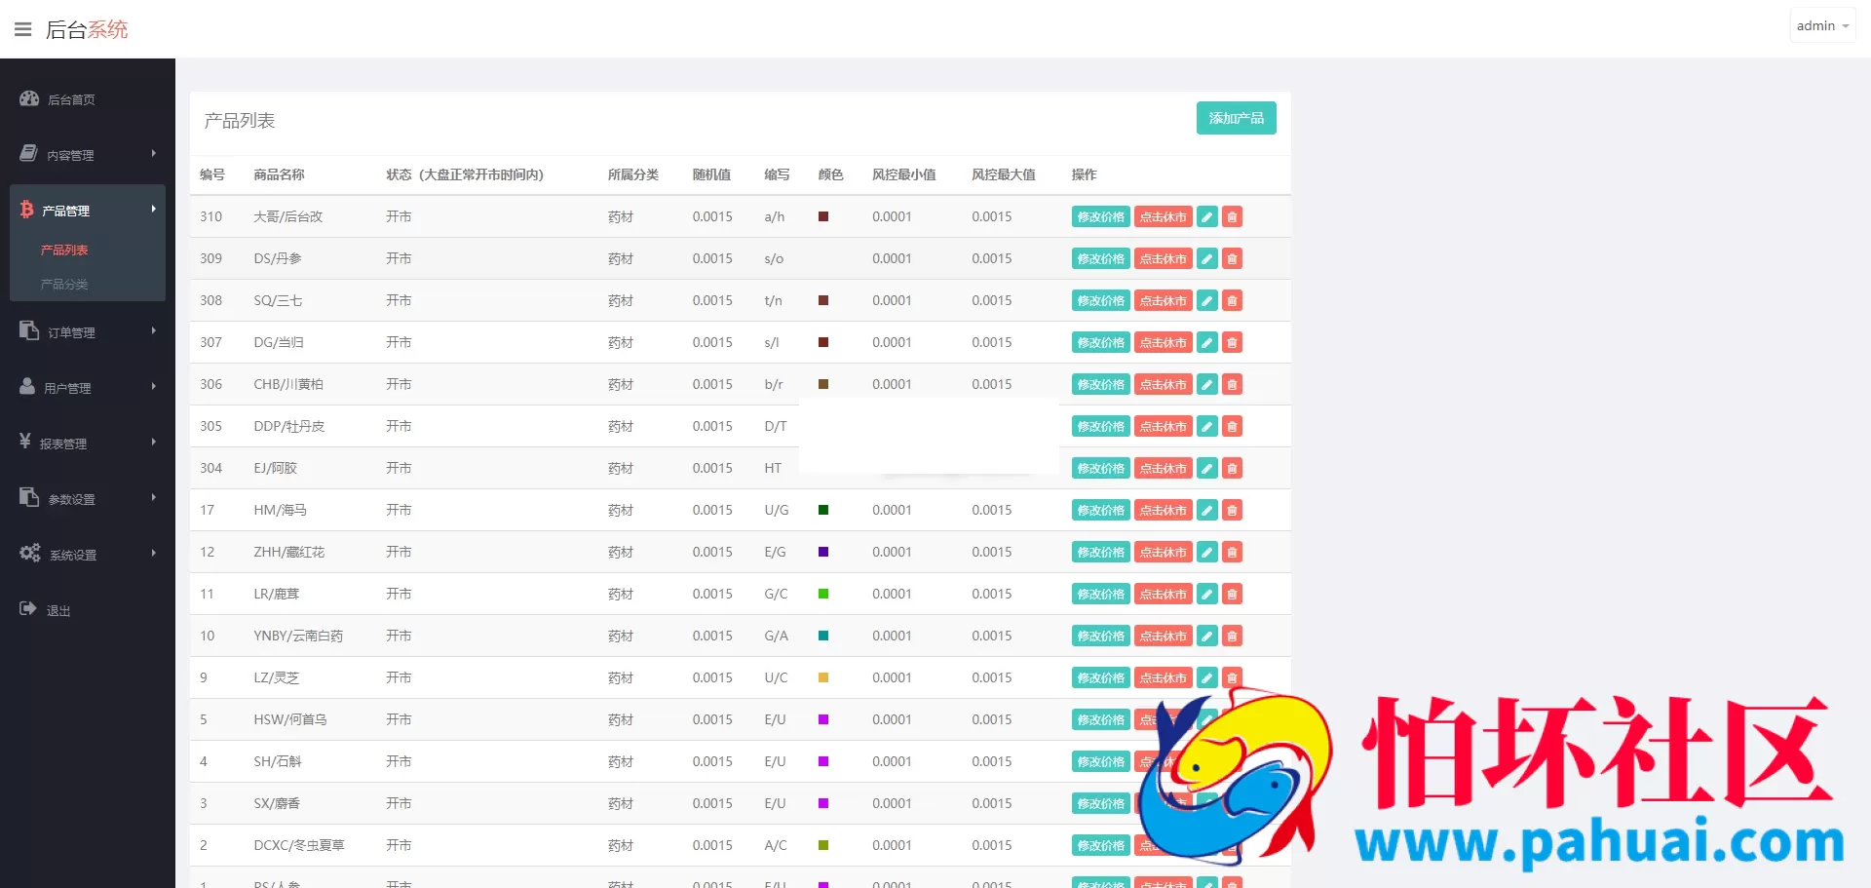Click the 添加产品 button
This screenshot has height=888, width=1871.
point(1236,118)
